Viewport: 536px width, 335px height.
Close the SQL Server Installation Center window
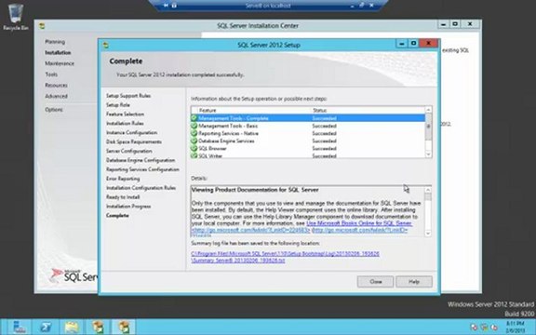pyautogui.click(x=470, y=24)
